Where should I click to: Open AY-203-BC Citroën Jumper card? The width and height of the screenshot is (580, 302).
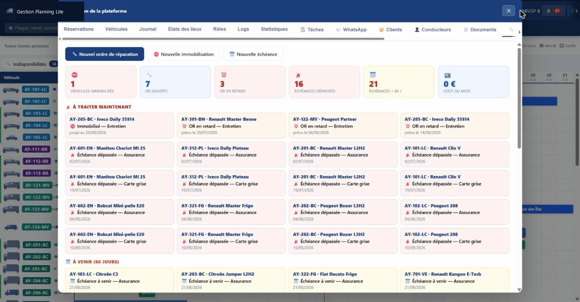pos(231,280)
